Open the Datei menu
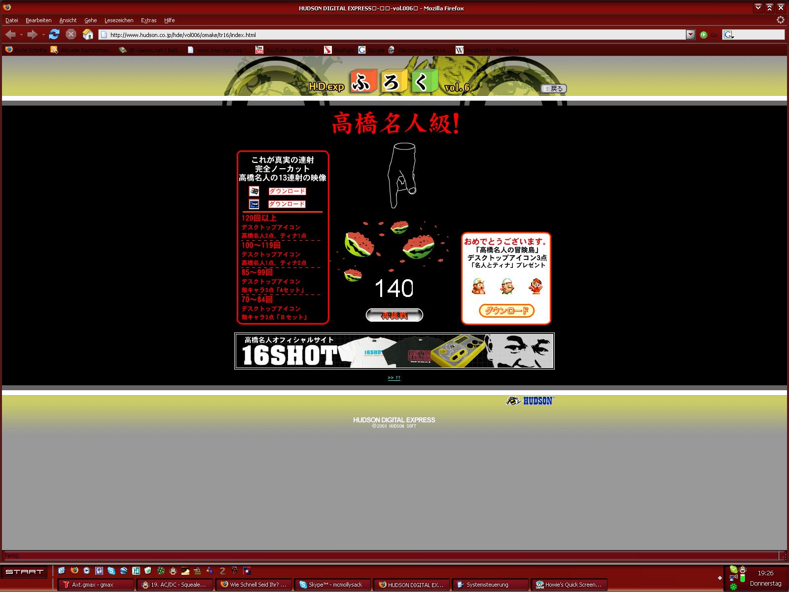 [x=11, y=20]
